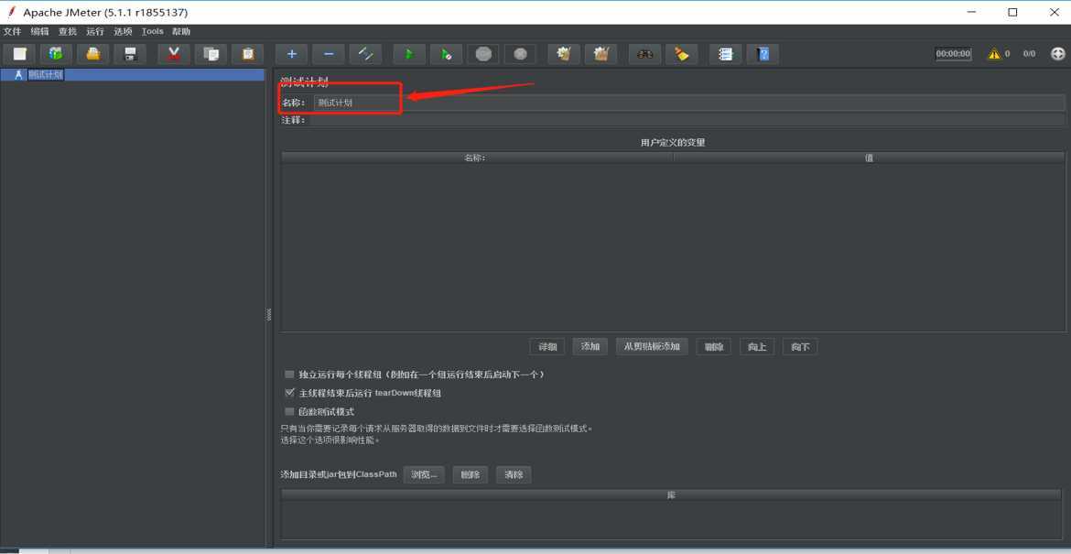Open the 选项 menu
The height and width of the screenshot is (554, 1071).
[123, 31]
